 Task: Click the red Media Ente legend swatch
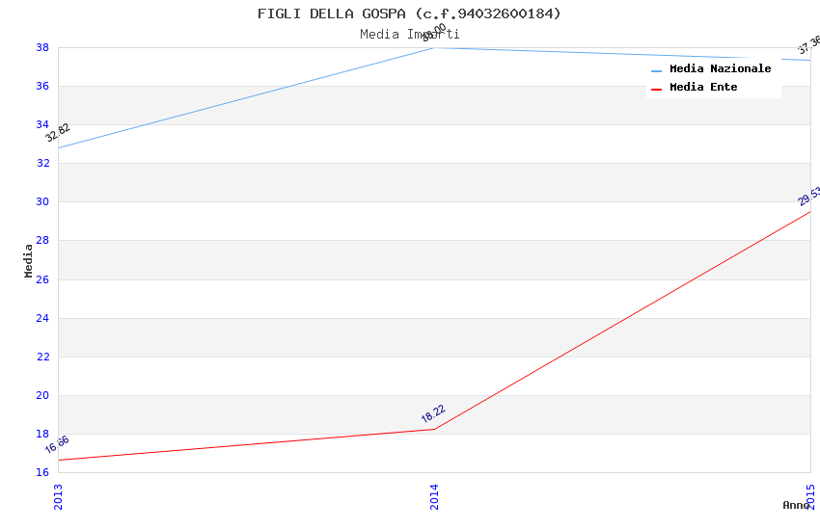pyautogui.click(x=657, y=89)
